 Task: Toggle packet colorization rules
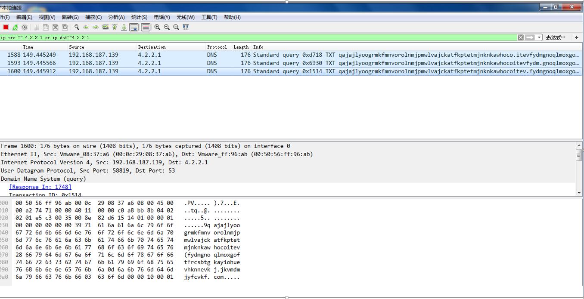pos(146,27)
